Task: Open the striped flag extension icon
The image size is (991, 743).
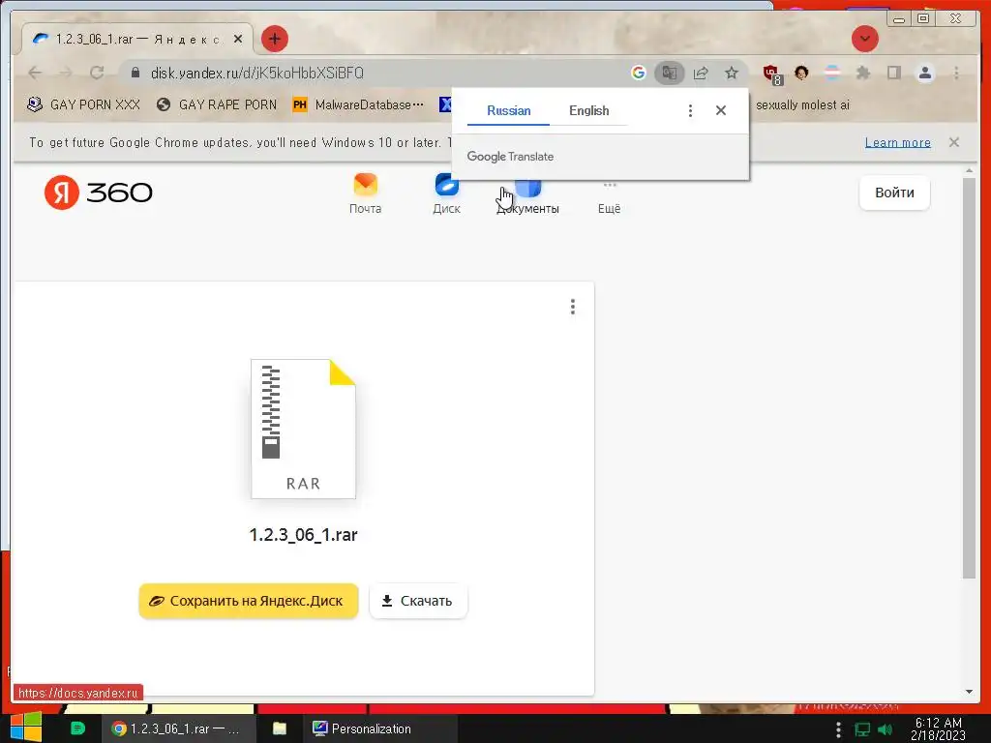Action: coord(832,74)
